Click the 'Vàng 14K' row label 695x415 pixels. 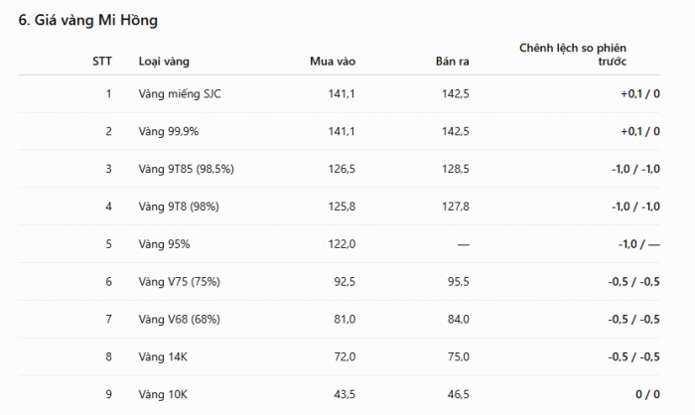pos(163,356)
